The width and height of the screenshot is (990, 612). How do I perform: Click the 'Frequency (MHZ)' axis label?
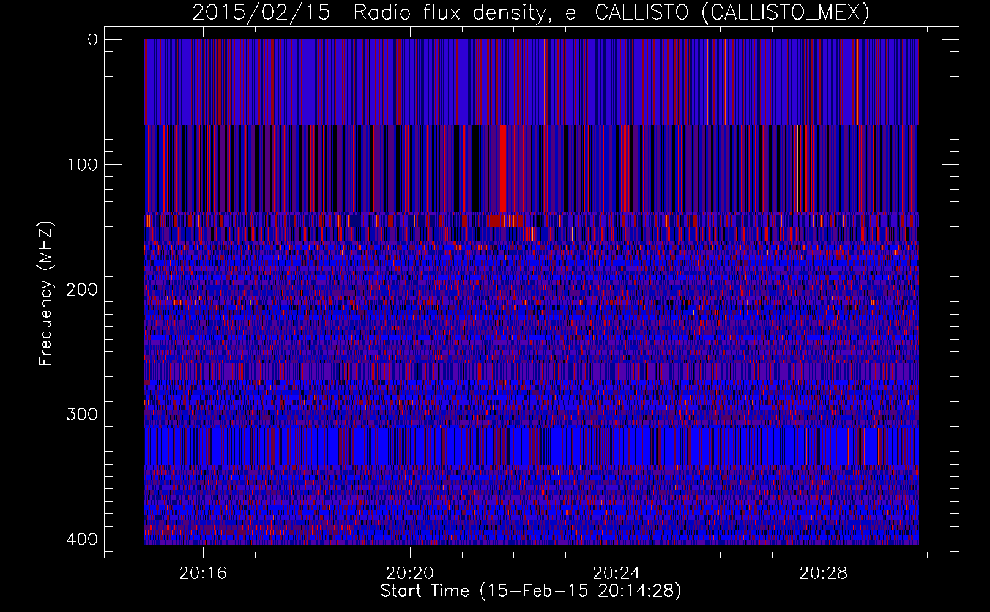(x=46, y=293)
